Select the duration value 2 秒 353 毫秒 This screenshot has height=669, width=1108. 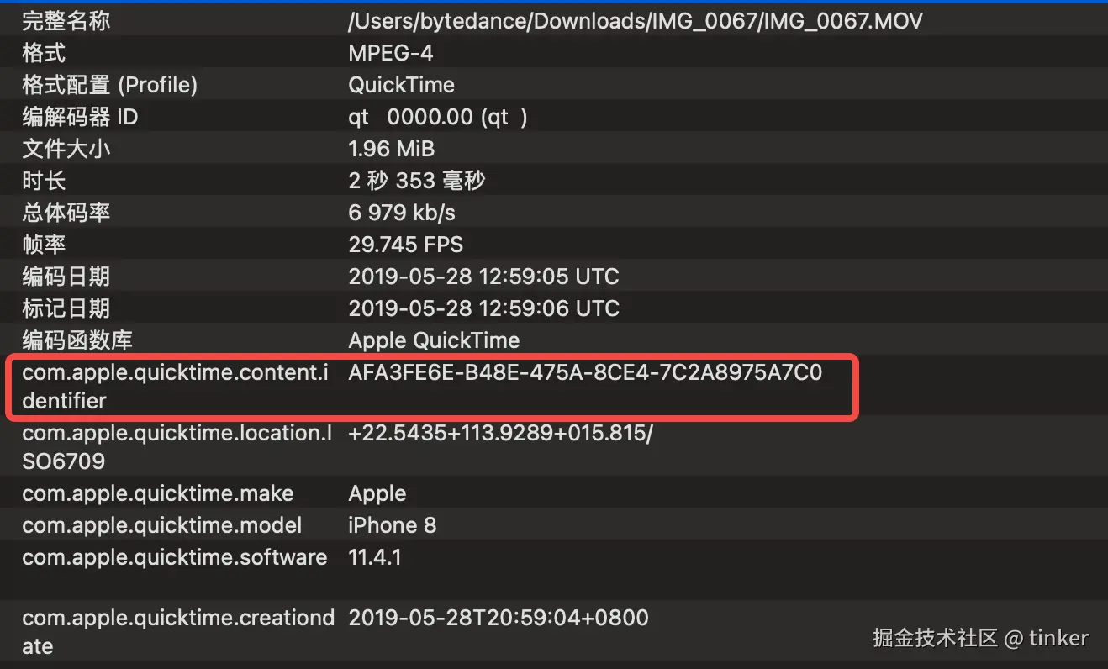416,181
